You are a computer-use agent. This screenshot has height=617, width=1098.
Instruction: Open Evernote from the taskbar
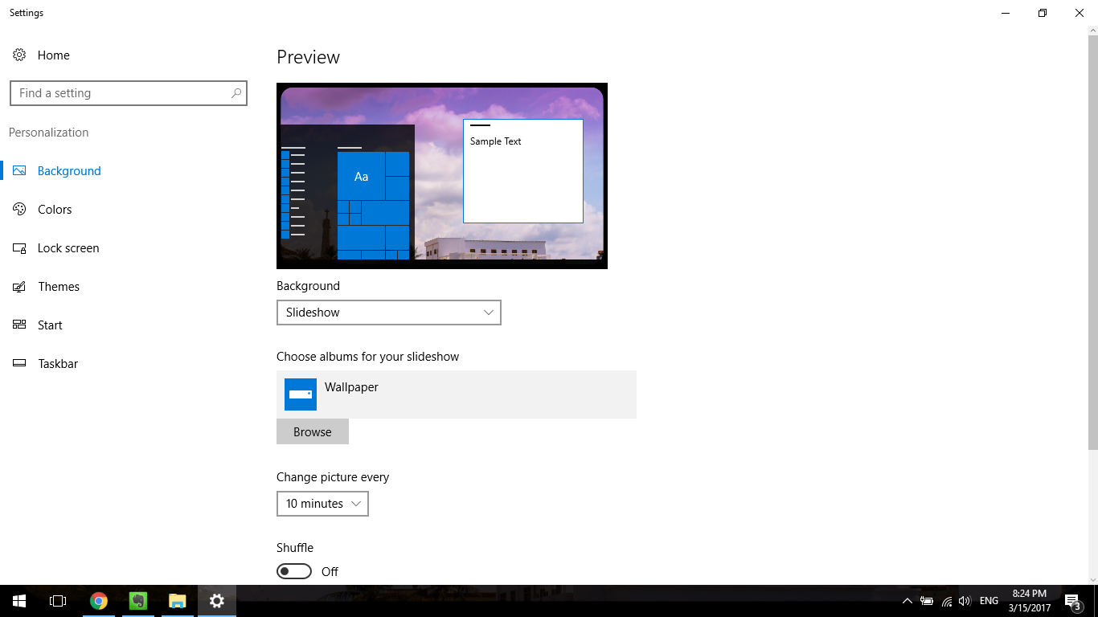click(138, 601)
